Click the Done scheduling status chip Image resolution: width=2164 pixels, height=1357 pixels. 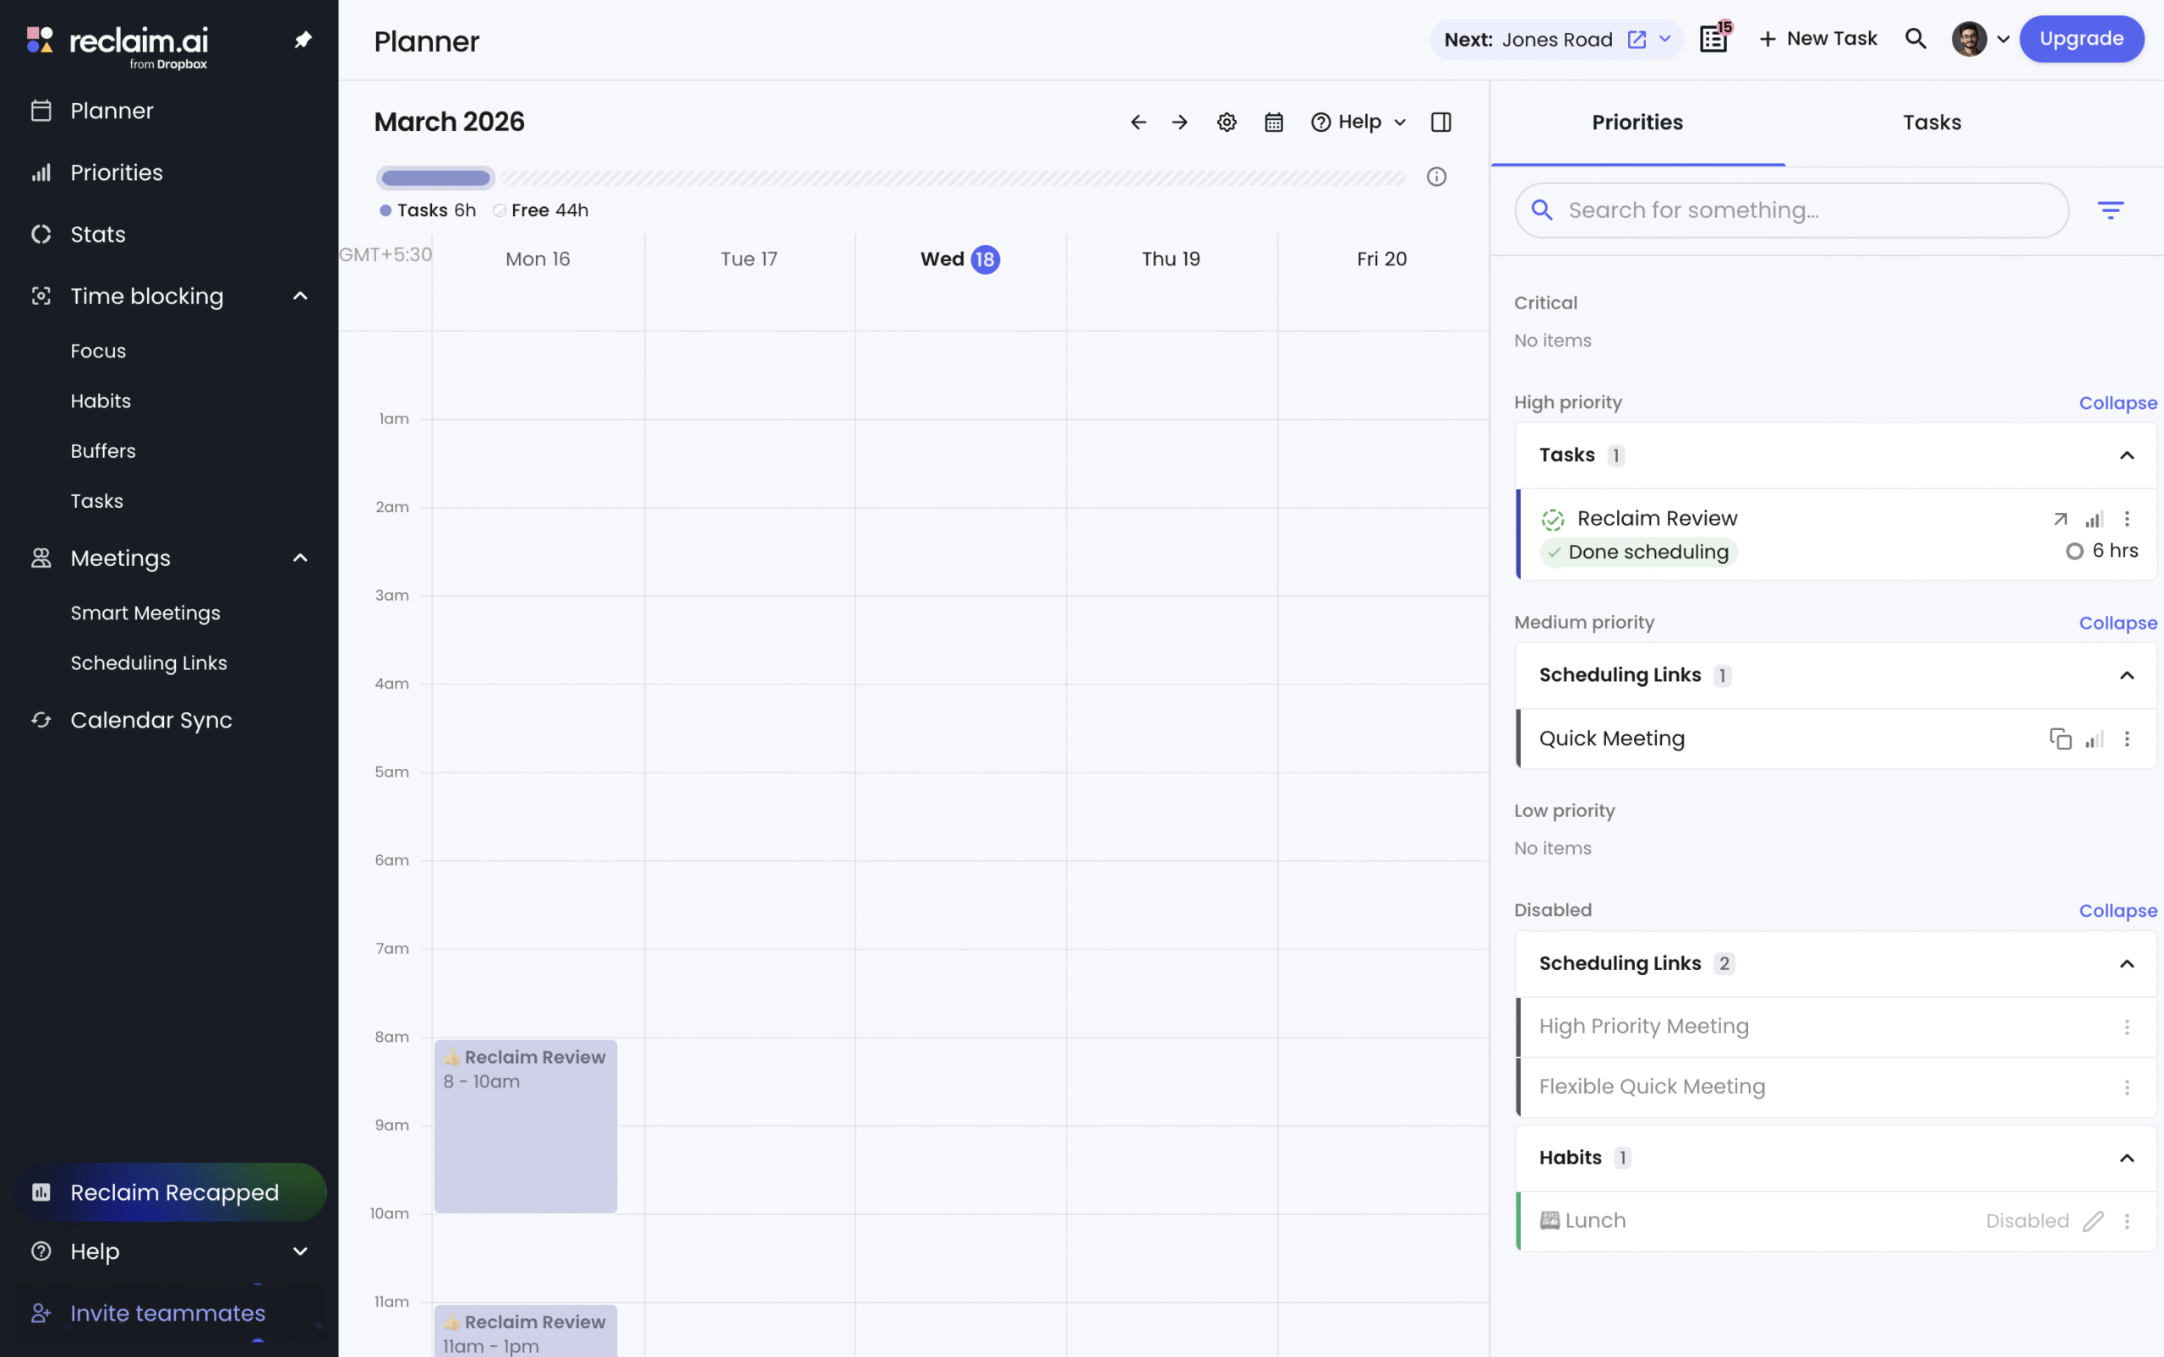coord(1639,552)
